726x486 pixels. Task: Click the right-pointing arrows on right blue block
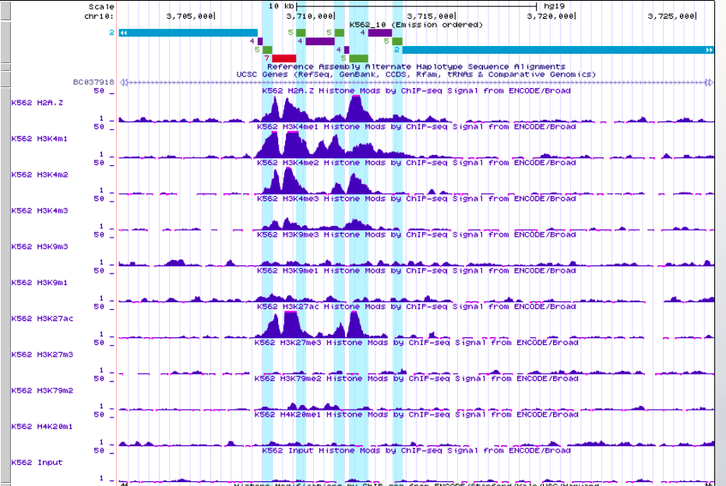[x=710, y=50]
